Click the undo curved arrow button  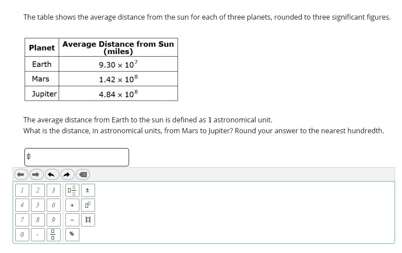click(51, 175)
